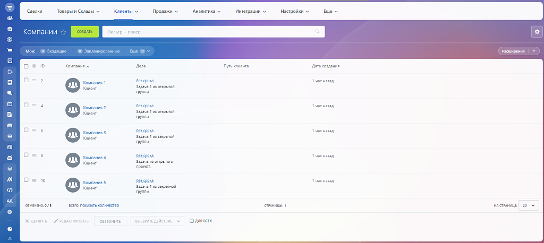Open the calendar icon in left sidebar
The image size is (544, 243).
[10, 103]
